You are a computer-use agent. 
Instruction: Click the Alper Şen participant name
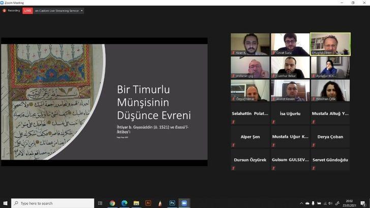click(x=250, y=136)
